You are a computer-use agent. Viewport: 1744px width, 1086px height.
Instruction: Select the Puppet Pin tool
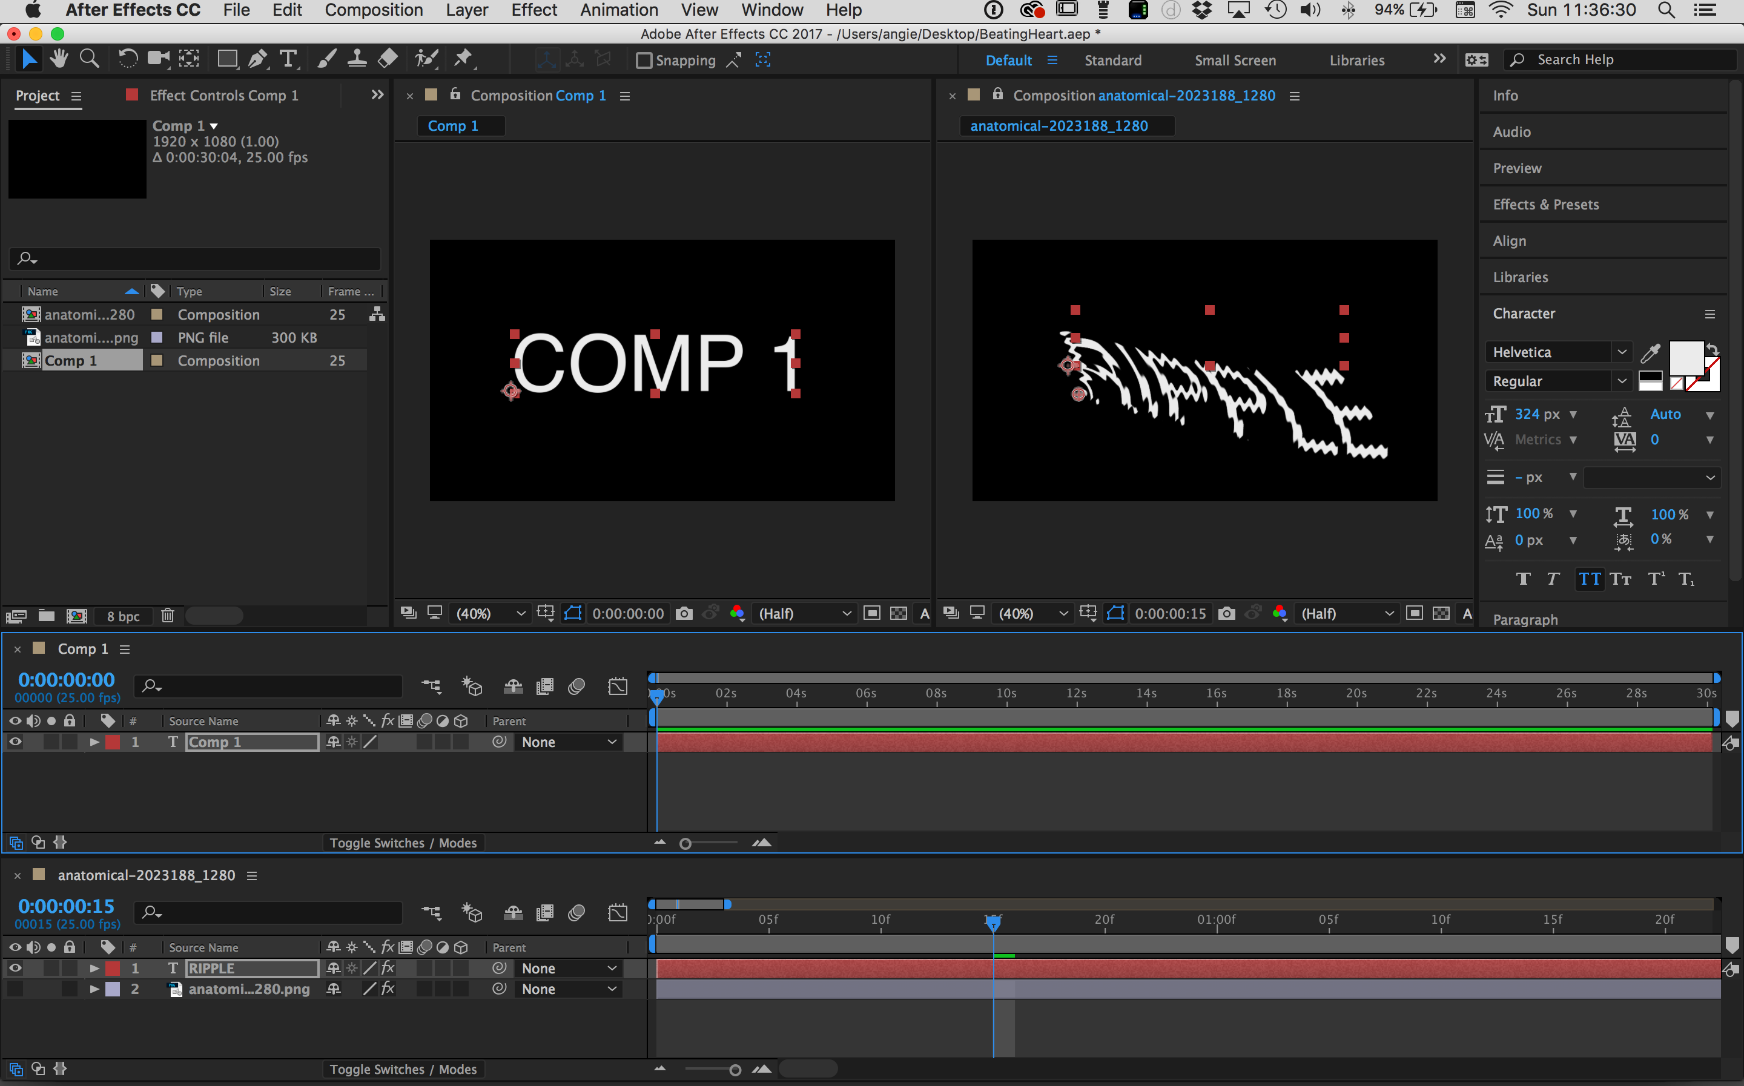coord(463,59)
